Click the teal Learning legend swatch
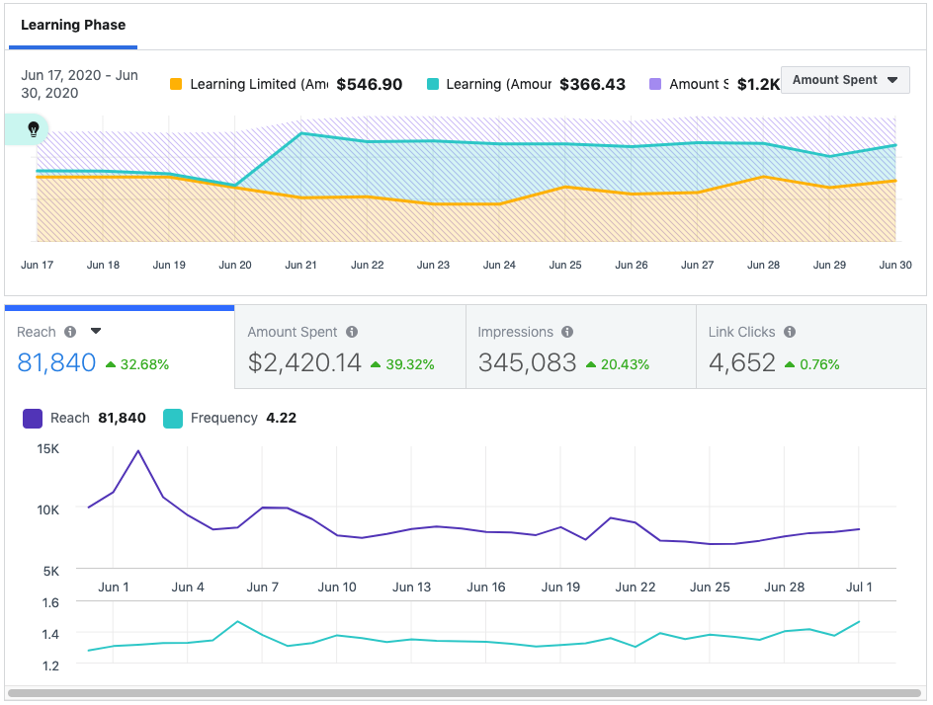Image resolution: width=933 pixels, height=705 pixels. click(x=433, y=85)
